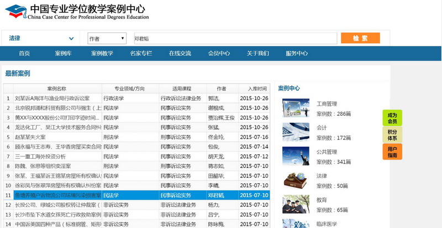Click the graduation cap site logo
Screen dimensions: 442x228
pyautogui.click(x=15, y=11)
